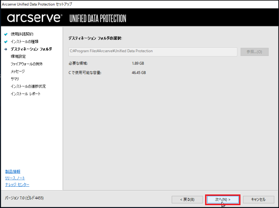Click the arrow icon beside デスティネーション フォルダ
This screenshot has height=208, width=279.
[6, 49]
